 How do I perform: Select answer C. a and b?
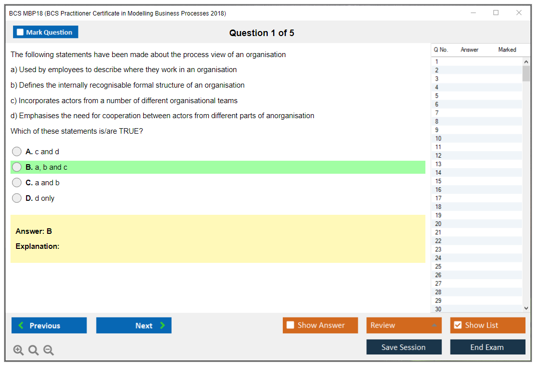tap(17, 183)
